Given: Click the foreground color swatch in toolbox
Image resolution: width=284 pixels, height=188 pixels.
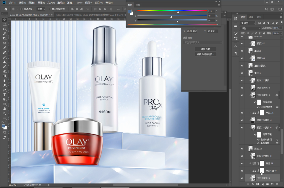Looking at the screenshot, I should point(3,126).
